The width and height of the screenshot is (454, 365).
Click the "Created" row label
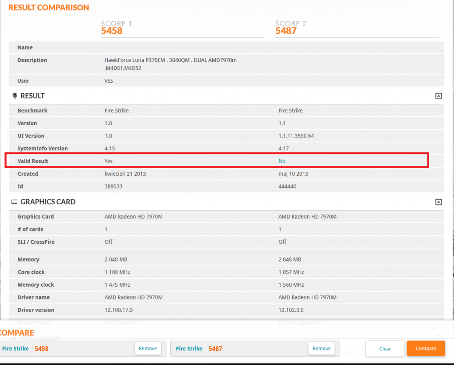click(x=28, y=174)
